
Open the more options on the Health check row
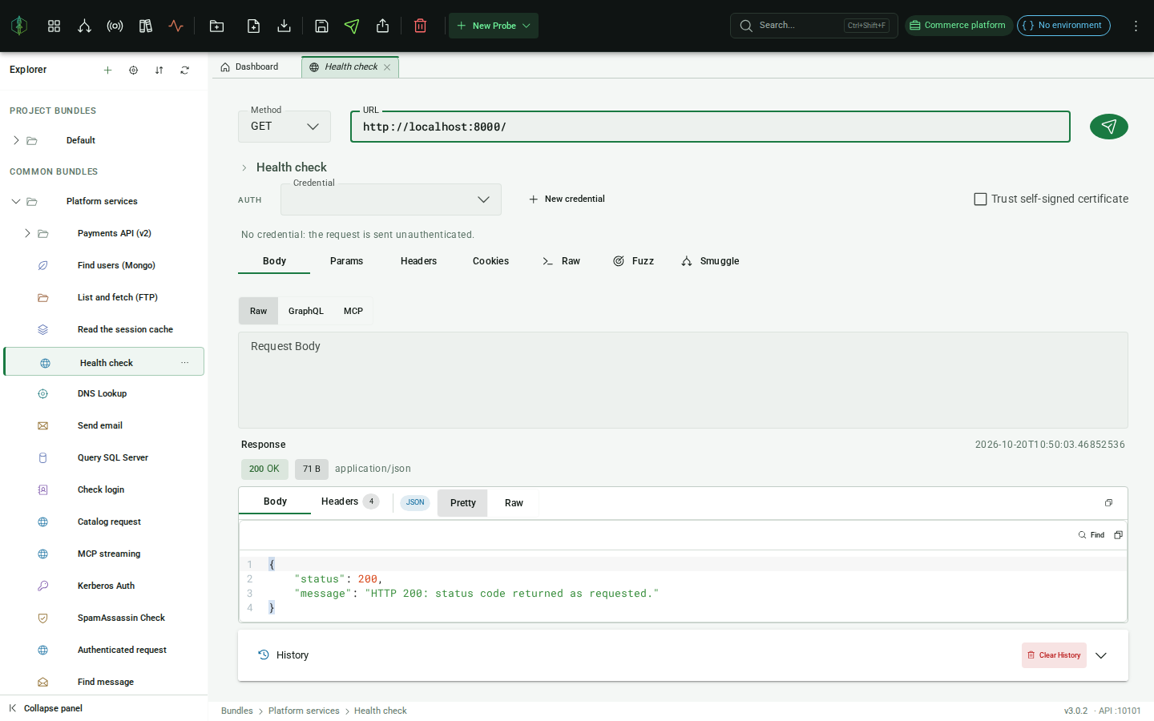click(x=185, y=363)
